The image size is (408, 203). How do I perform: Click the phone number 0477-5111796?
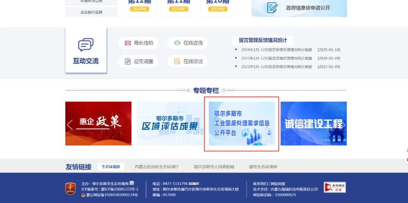(175, 184)
